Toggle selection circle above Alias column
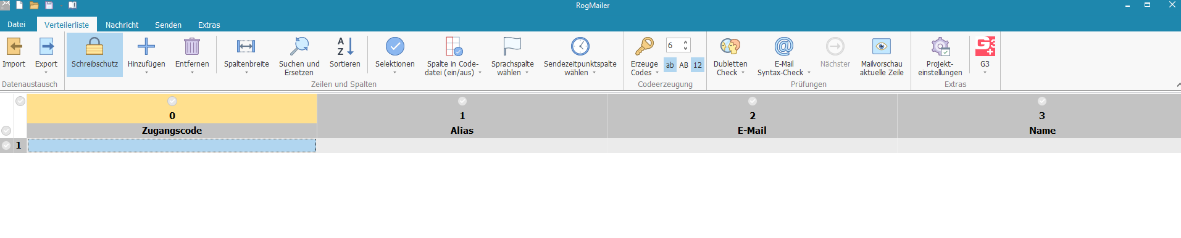1181x238 pixels. (x=462, y=101)
